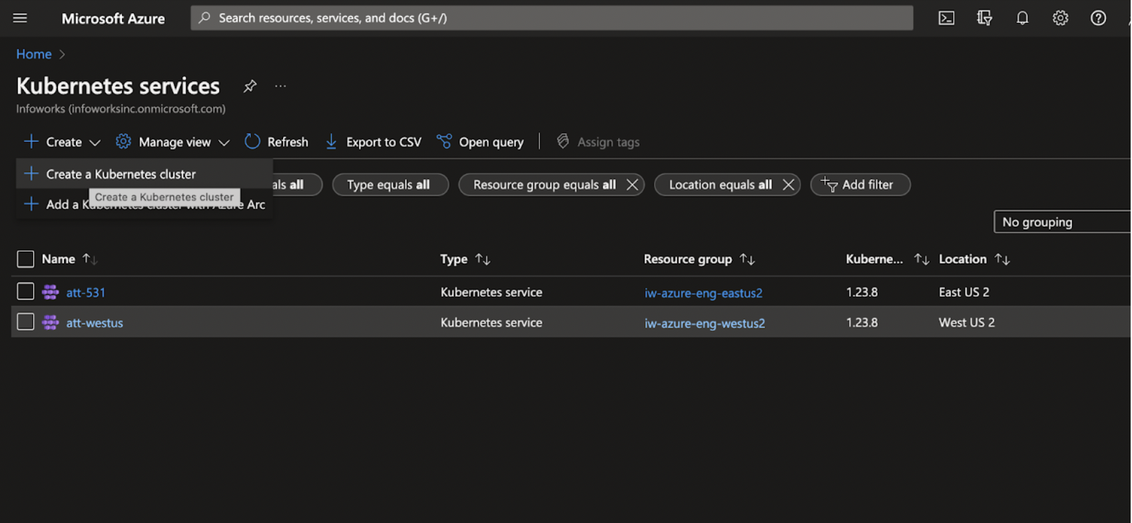Click Open query
This screenshot has width=1132, height=523.
[480, 142]
